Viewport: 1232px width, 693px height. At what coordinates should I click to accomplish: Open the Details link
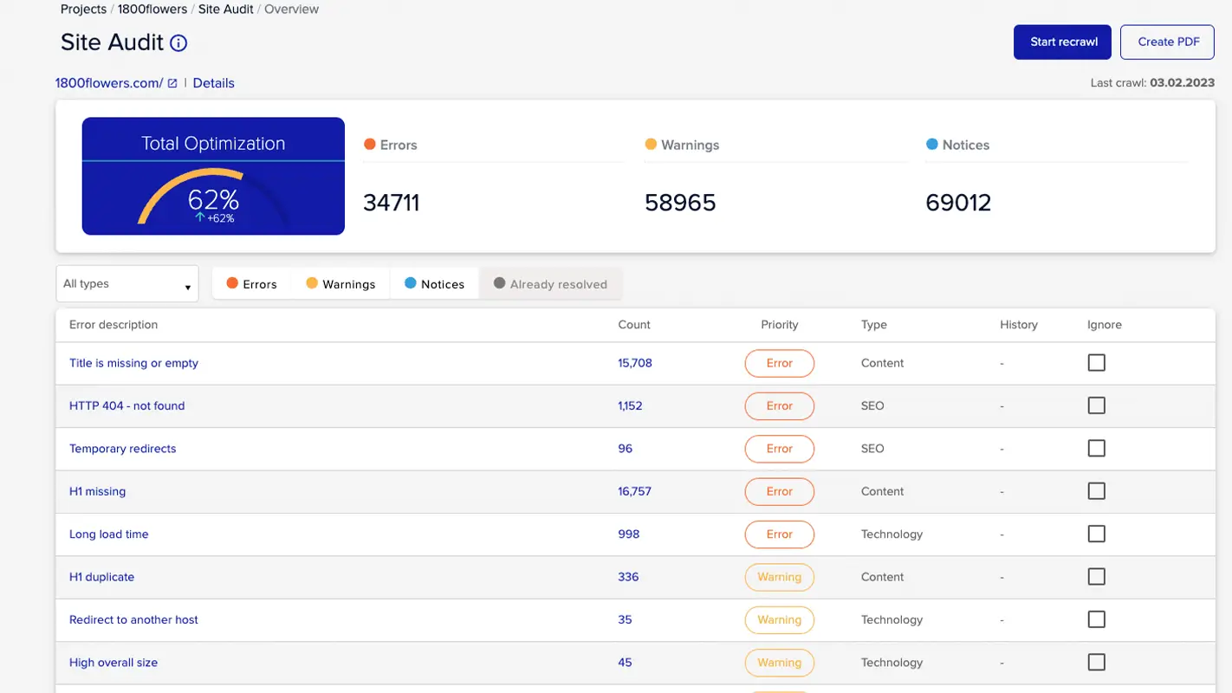(x=213, y=82)
